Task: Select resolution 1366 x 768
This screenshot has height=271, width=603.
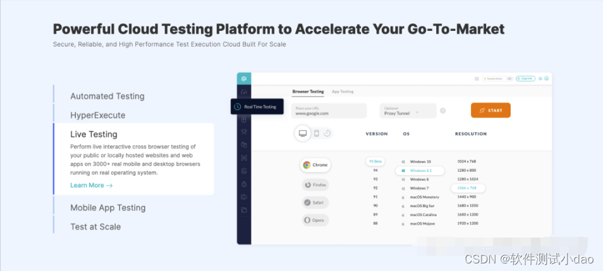Action: [468, 188]
